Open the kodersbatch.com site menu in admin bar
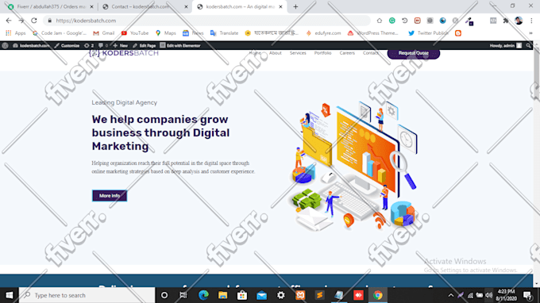This screenshot has height=303, width=540. (31, 45)
